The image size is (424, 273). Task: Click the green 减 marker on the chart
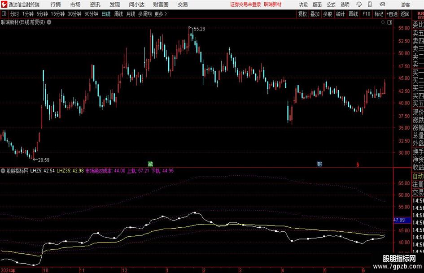point(151,164)
